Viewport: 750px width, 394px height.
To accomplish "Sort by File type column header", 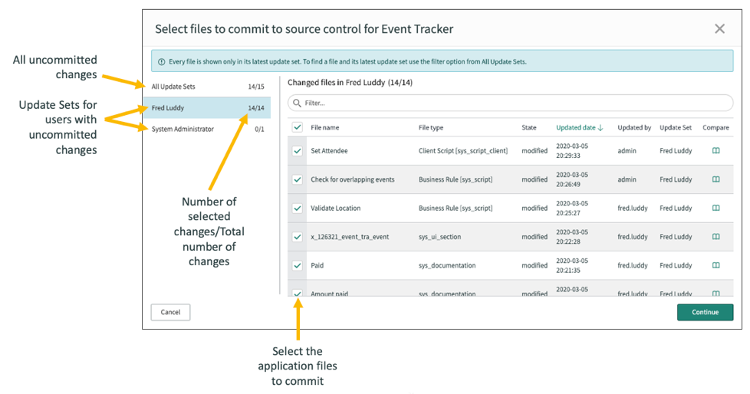I will [x=431, y=128].
